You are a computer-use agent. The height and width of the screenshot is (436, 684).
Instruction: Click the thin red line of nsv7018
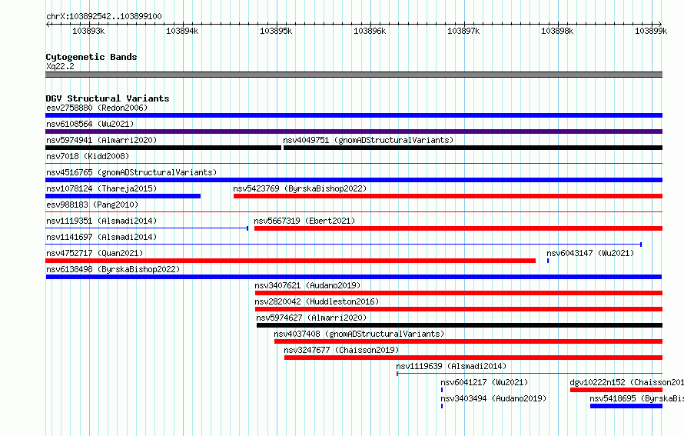(354, 164)
